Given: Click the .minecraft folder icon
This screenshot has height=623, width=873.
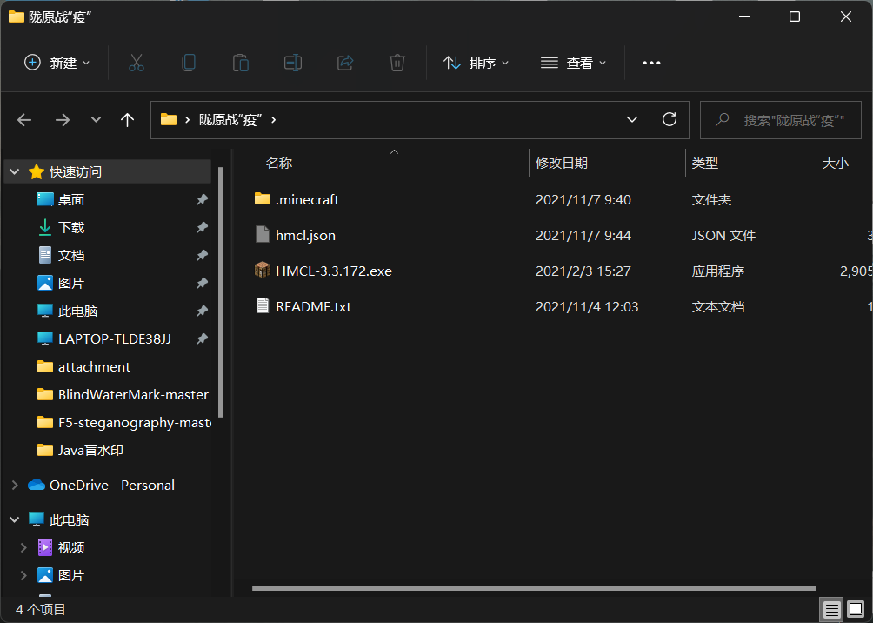Looking at the screenshot, I should [x=263, y=199].
